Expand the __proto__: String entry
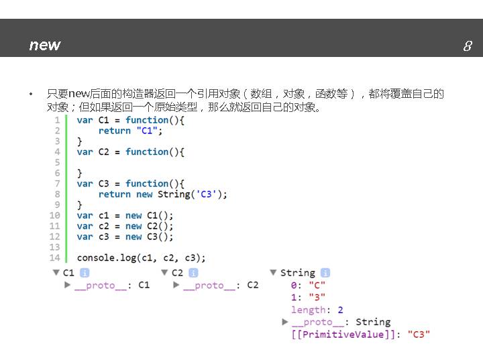 (x=285, y=322)
